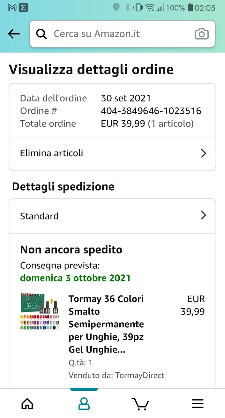Open the hamburger menu icon
Screen dimensions: 225x418
coord(198,404)
